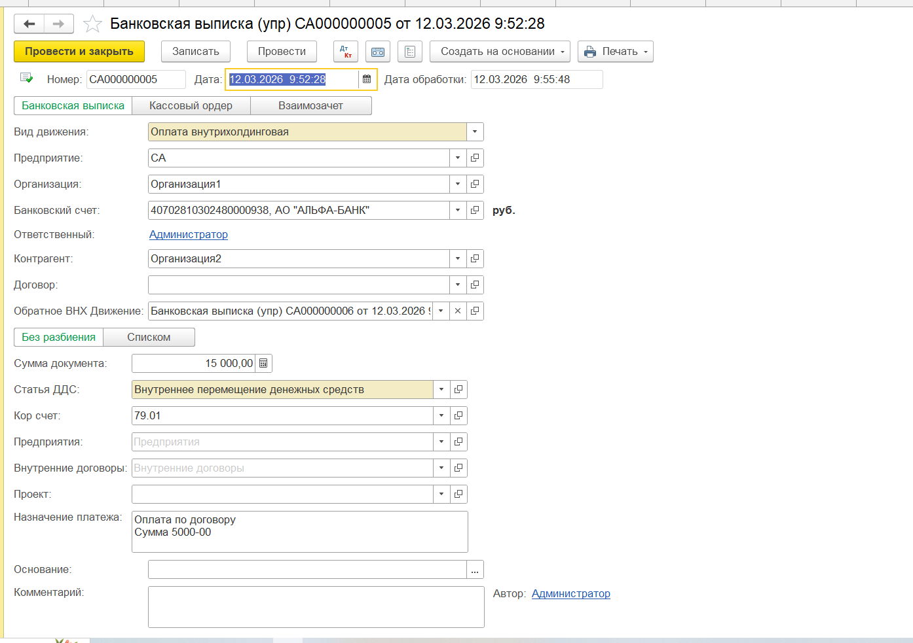This screenshot has height=643, width=913.
Task: Expand the Предприятие dropdown list
Action: [458, 158]
